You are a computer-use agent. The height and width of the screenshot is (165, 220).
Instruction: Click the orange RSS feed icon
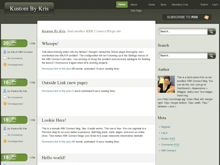(x=206, y=17)
